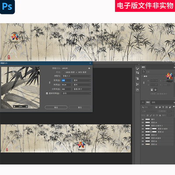Click the width input field showing 140
This screenshot has height=175, width=175.
click(x=66, y=80)
